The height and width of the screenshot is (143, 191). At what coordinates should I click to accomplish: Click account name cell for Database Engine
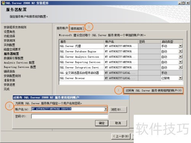pos(121,51)
